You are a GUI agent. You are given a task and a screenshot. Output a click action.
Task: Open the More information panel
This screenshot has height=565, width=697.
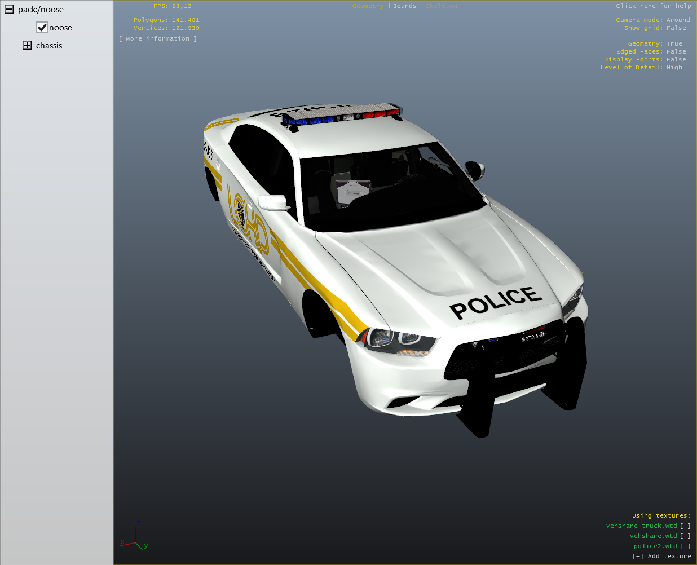[x=158, y=39]
